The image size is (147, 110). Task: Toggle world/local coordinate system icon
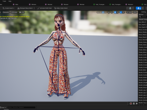point(109,12)
